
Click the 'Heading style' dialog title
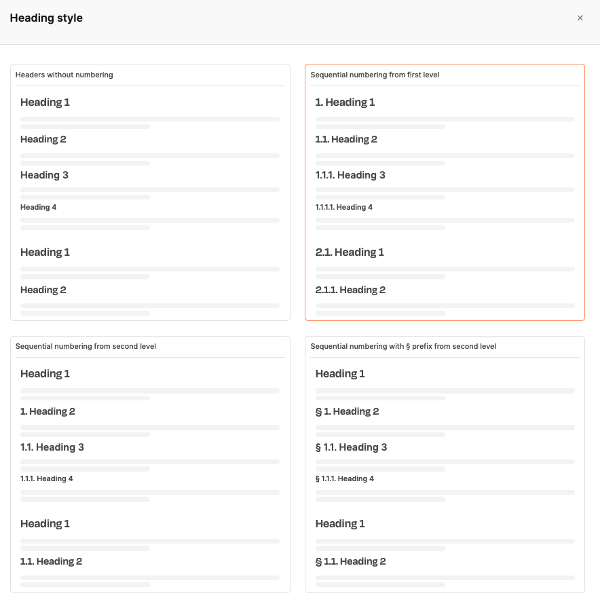[46, 18]
